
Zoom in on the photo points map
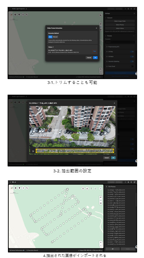100,242
